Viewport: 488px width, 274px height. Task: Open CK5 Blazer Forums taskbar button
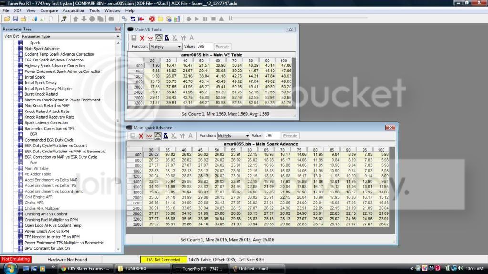[84, 269]
